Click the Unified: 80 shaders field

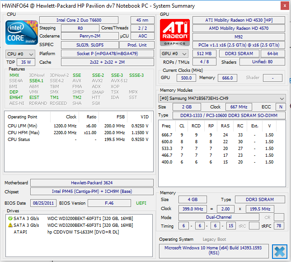tap(262, 62)
